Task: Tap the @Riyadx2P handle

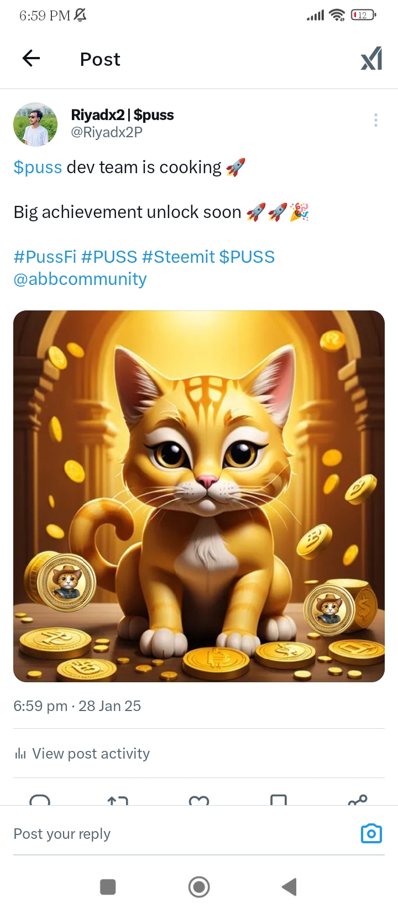Action: 107,132
